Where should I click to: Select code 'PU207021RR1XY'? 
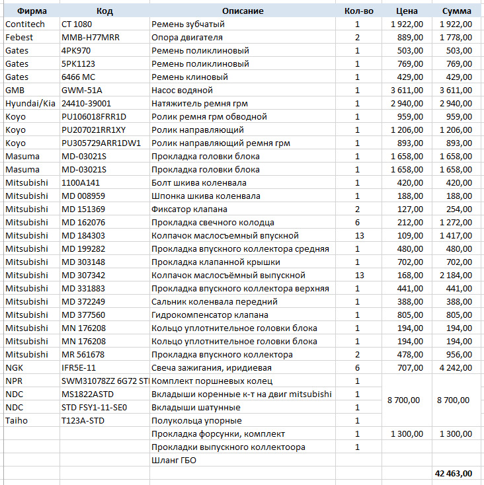click(x=104, y=130)
